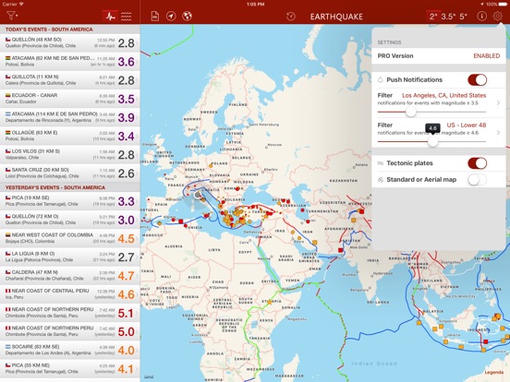Switch to the tsunami waves icon
This screenshot has height=382, width=510.
127,16
